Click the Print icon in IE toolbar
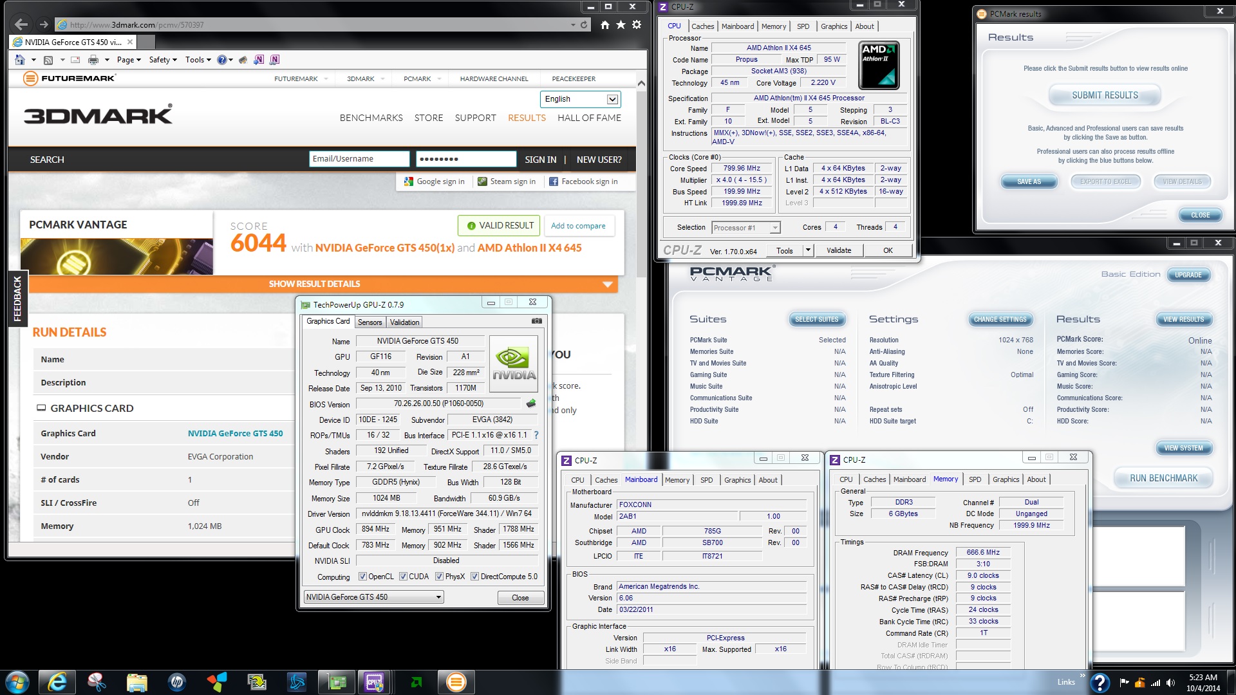1236x695 pixels. 93,60
